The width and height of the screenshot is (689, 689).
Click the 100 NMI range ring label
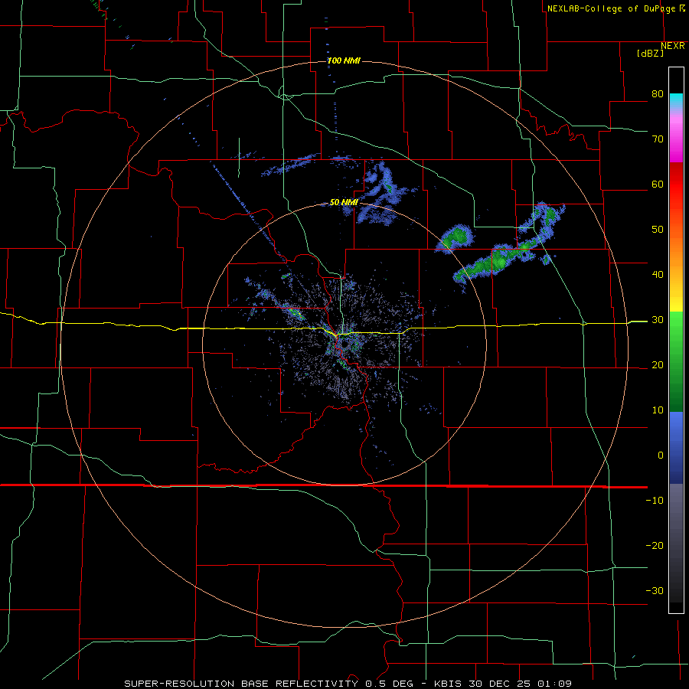344,60
